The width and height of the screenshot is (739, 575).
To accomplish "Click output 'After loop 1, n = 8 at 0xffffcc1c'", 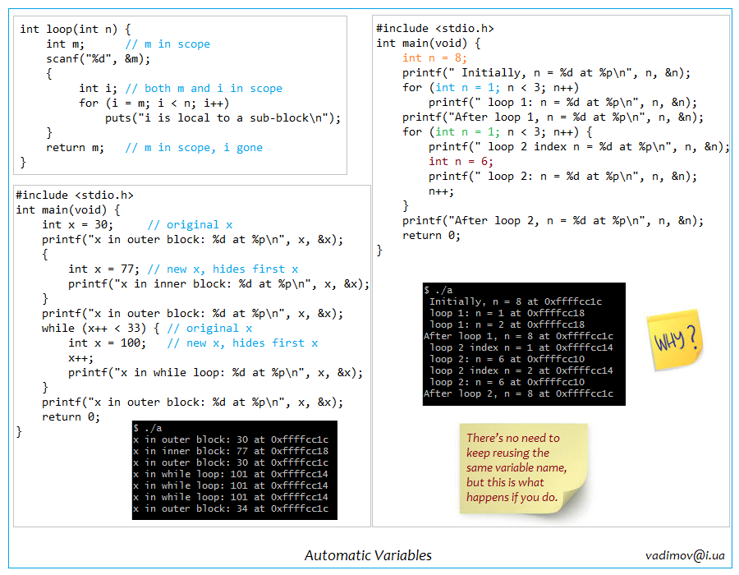I will (x=518, y=336).
